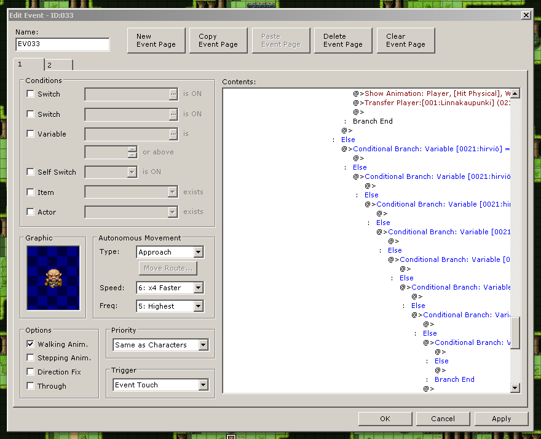This screenshot has height=439, width=541.
Task: Select the Transfer Player Linnakaupunki command line
Action: coord(432,103)
